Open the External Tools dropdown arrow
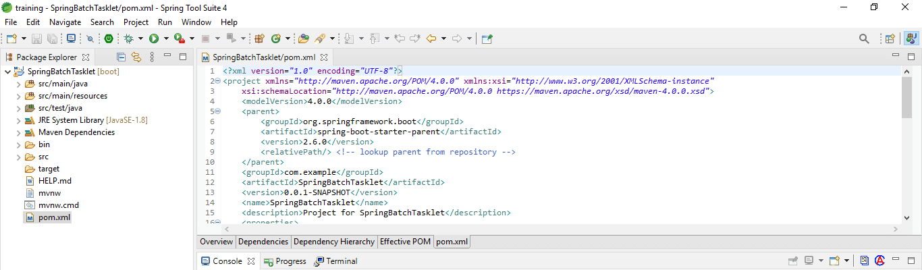The height and width of the screenshot is (270, 922). tap(192, 39)
